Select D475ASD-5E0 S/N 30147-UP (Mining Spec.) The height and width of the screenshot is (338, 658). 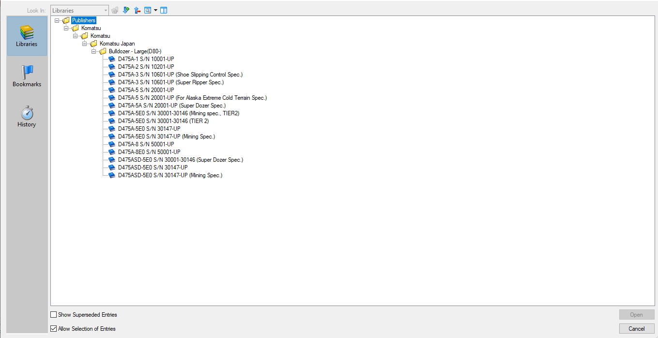(x=170, y=175)
